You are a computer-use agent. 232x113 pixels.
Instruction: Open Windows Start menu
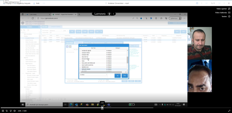click(23, 105)
